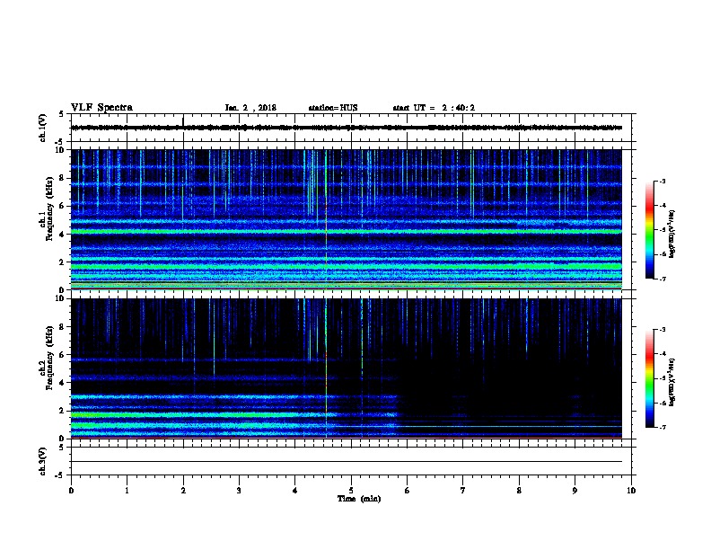Click the flat ch.3 voltage trace line
This screenshot has width=711, height=550.
(347, 462)
